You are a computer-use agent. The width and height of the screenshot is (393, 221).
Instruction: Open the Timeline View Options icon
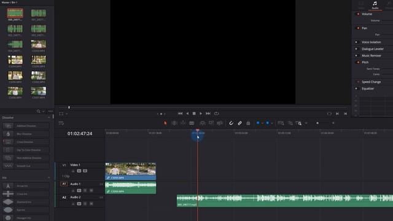click(61, 123)
